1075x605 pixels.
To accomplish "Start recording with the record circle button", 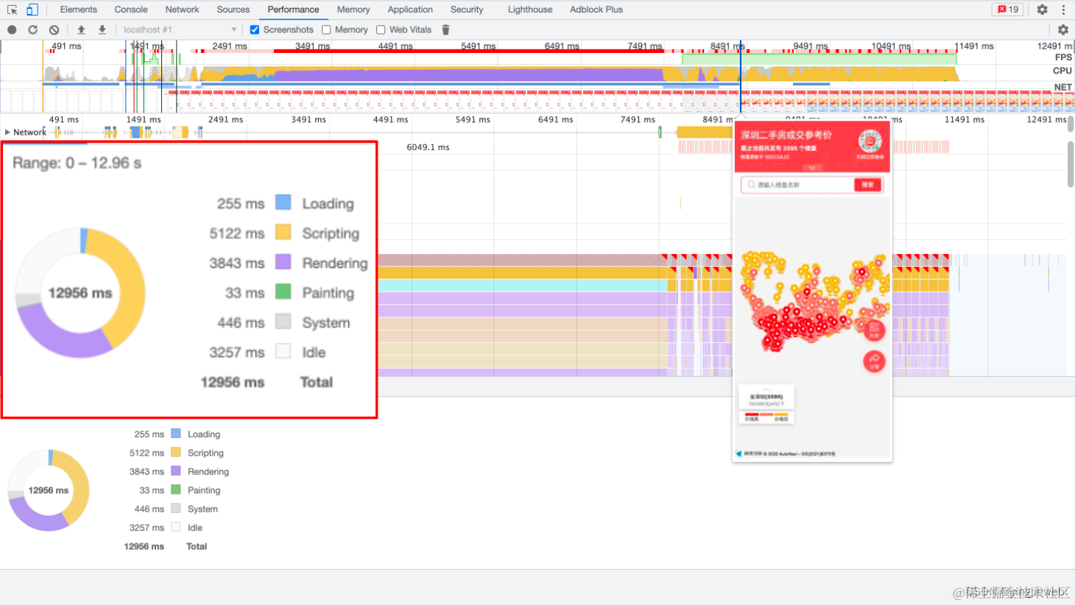I will point(12,29).
